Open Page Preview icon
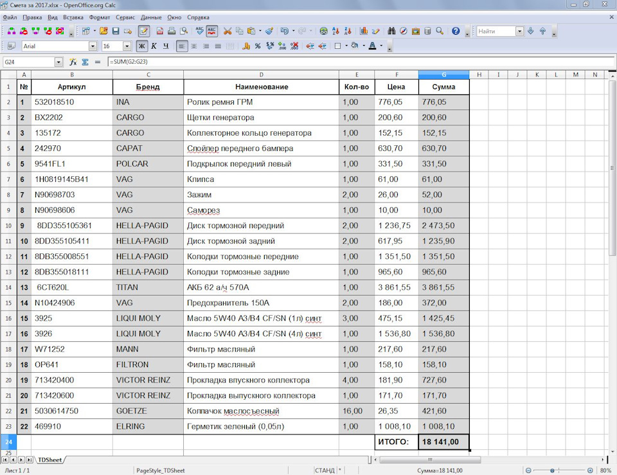 coord(184,31)
